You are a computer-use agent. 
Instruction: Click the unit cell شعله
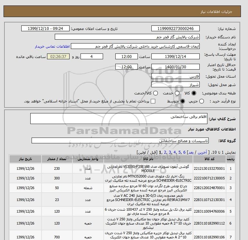pos(88,188)
